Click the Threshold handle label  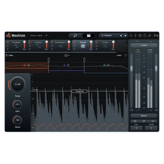coord(80,91)
